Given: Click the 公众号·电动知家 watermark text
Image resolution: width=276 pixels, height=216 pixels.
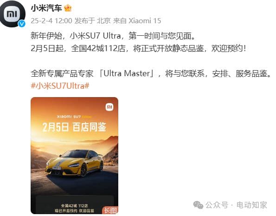Looking at the screenshot, I should pyautogui.click(x=237, y=205).
